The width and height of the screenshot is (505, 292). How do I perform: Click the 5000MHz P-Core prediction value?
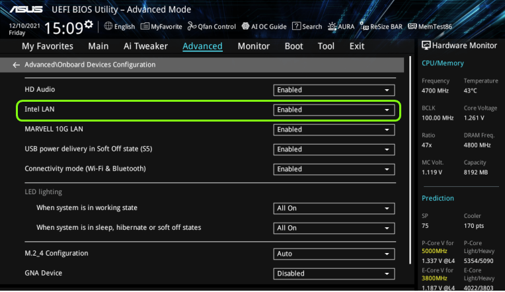coord(434,251)
